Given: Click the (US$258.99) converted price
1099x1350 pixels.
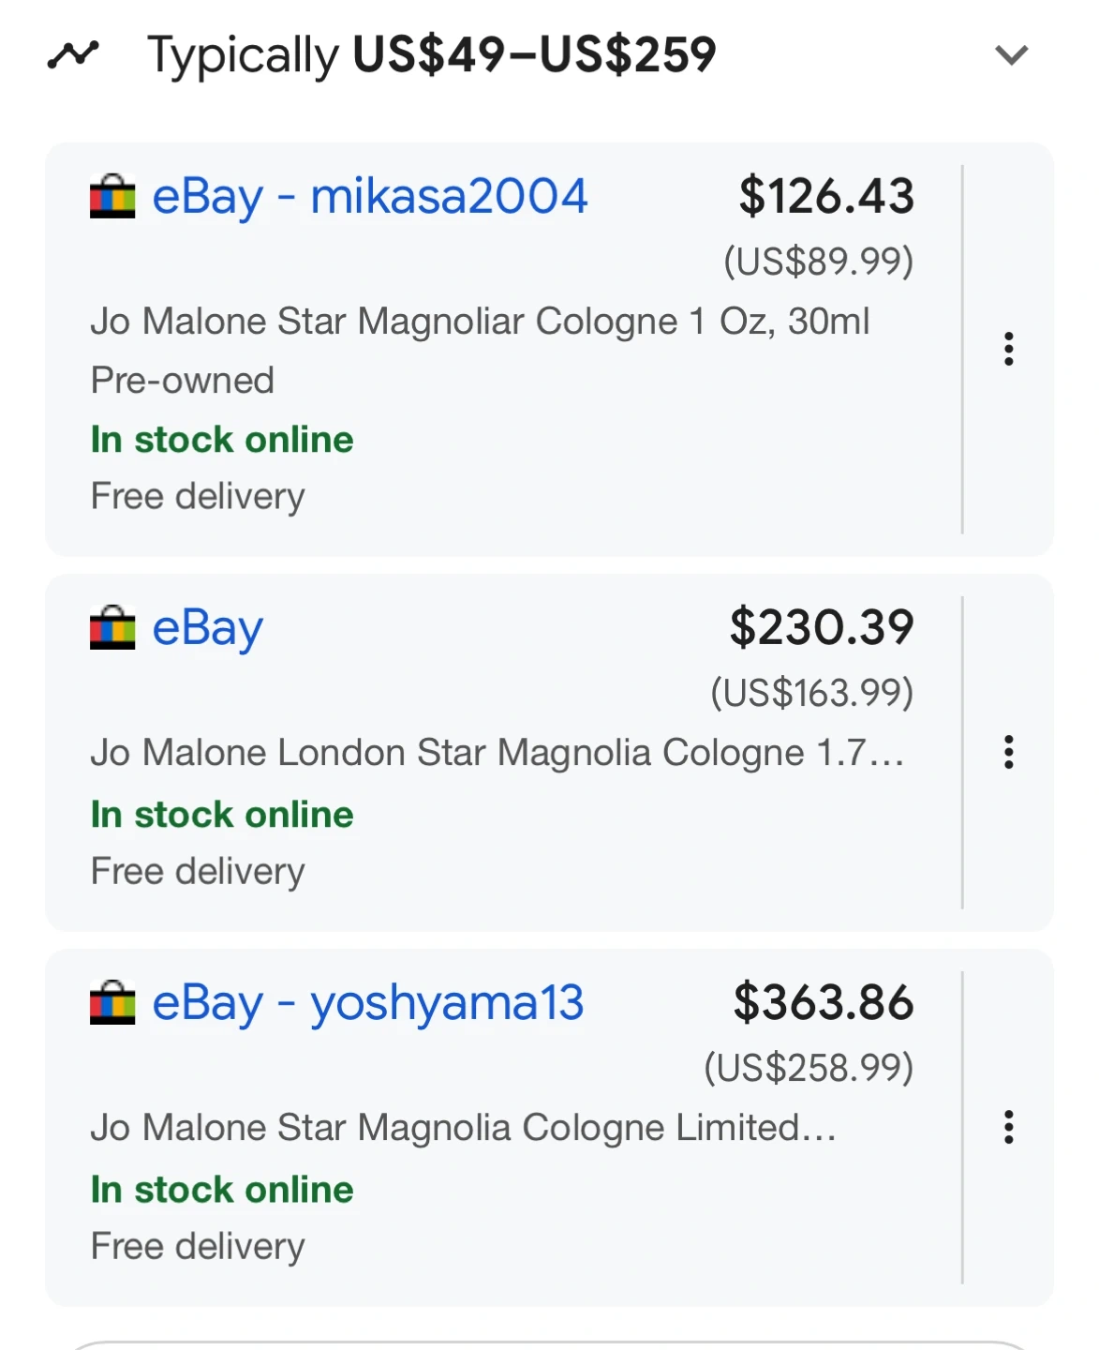Looking at the screenshot, I should 808,1068.
